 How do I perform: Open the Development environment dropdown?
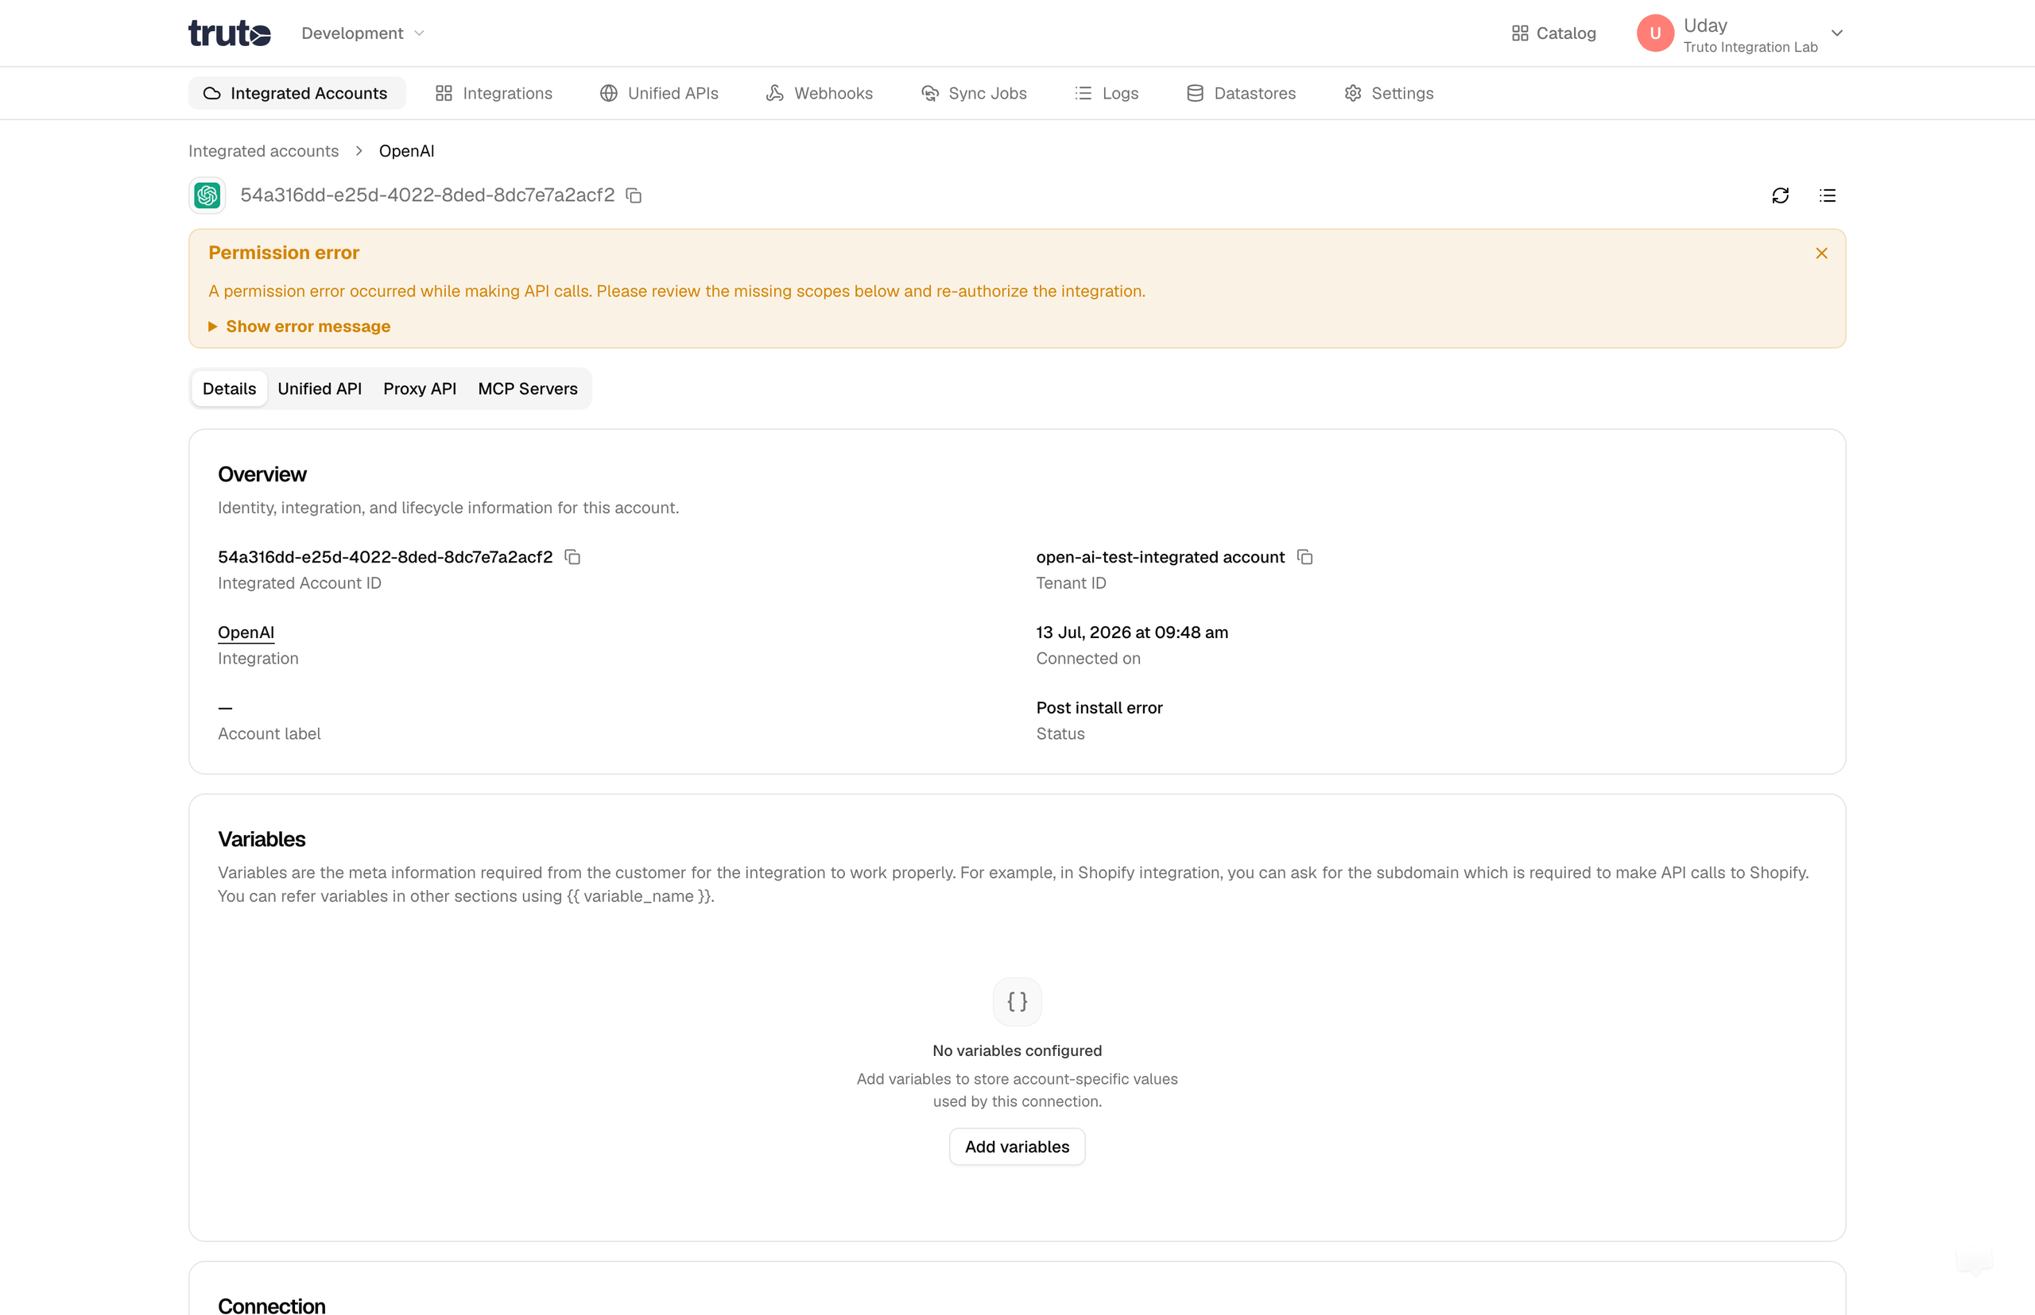(362, 33)
